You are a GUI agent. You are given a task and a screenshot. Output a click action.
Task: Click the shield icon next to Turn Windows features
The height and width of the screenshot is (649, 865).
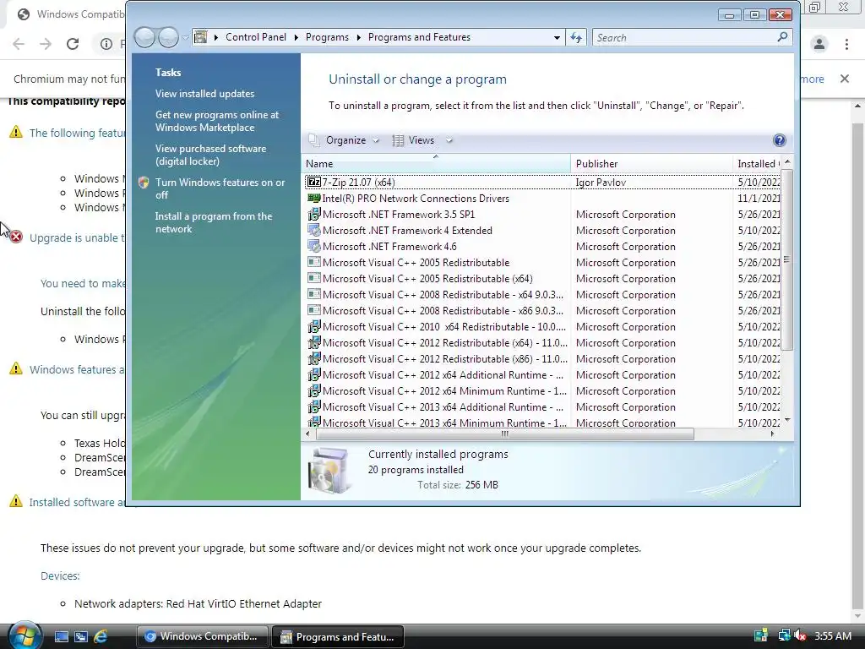point(144,183)
